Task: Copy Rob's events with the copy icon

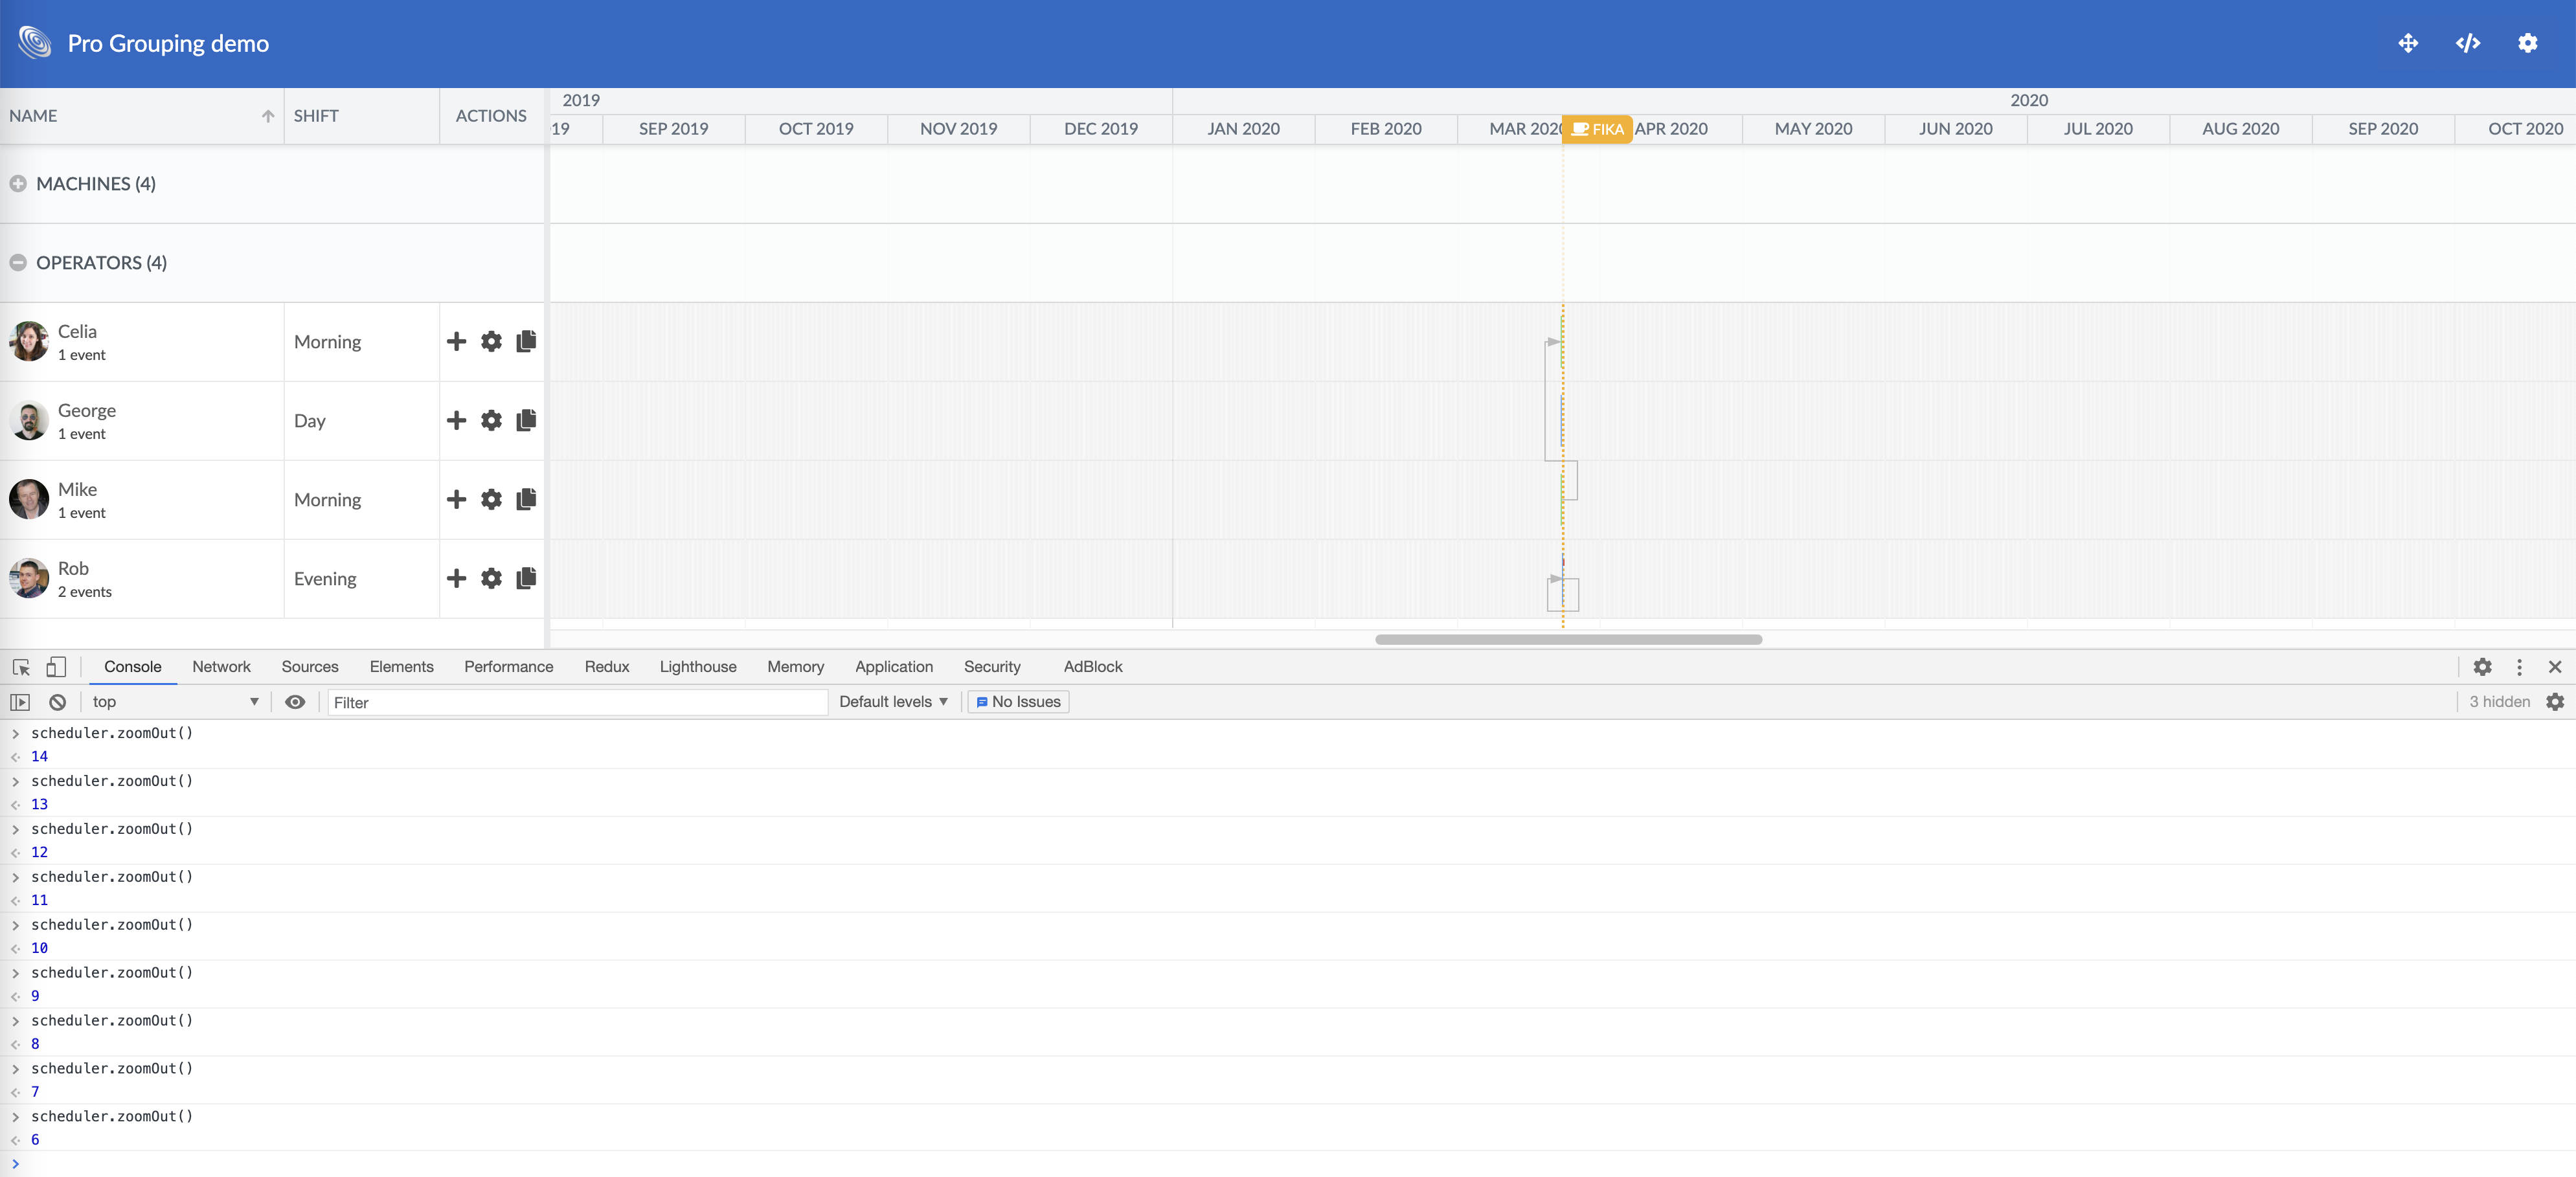Action: [525, 578]
